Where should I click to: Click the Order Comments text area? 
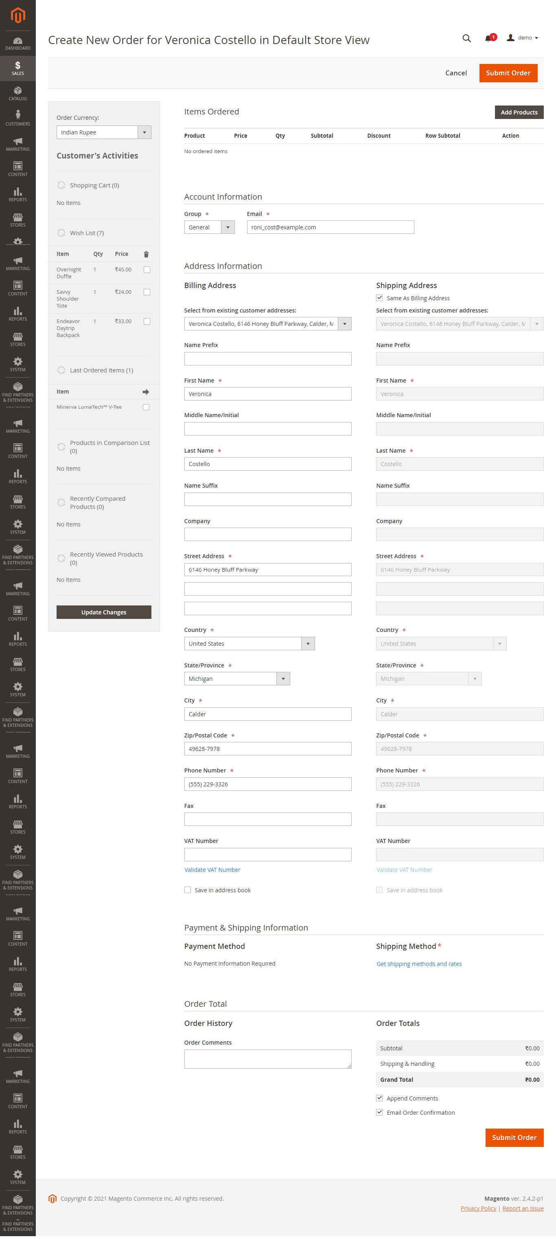[x=268, y=1059]
